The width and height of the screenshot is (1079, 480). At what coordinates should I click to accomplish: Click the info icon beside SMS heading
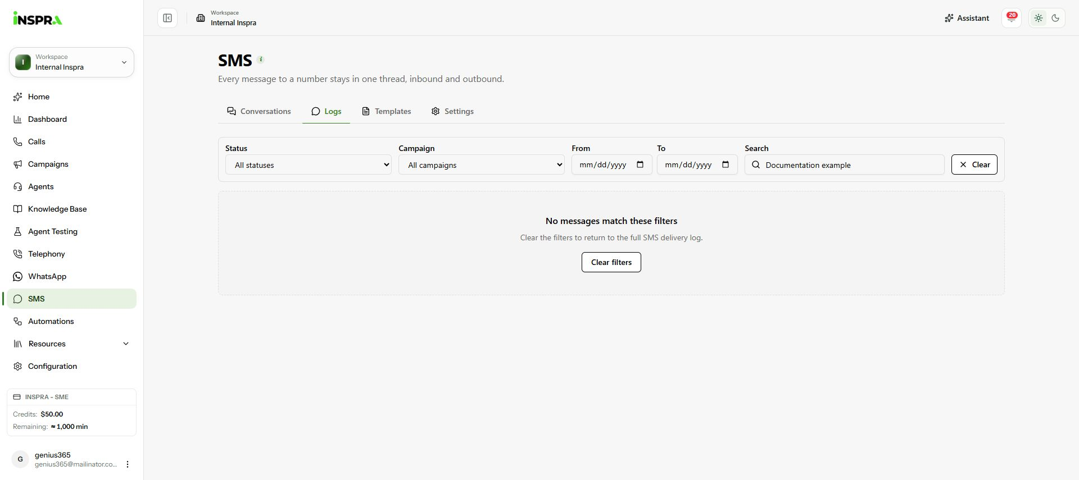(x=261, y=59)
